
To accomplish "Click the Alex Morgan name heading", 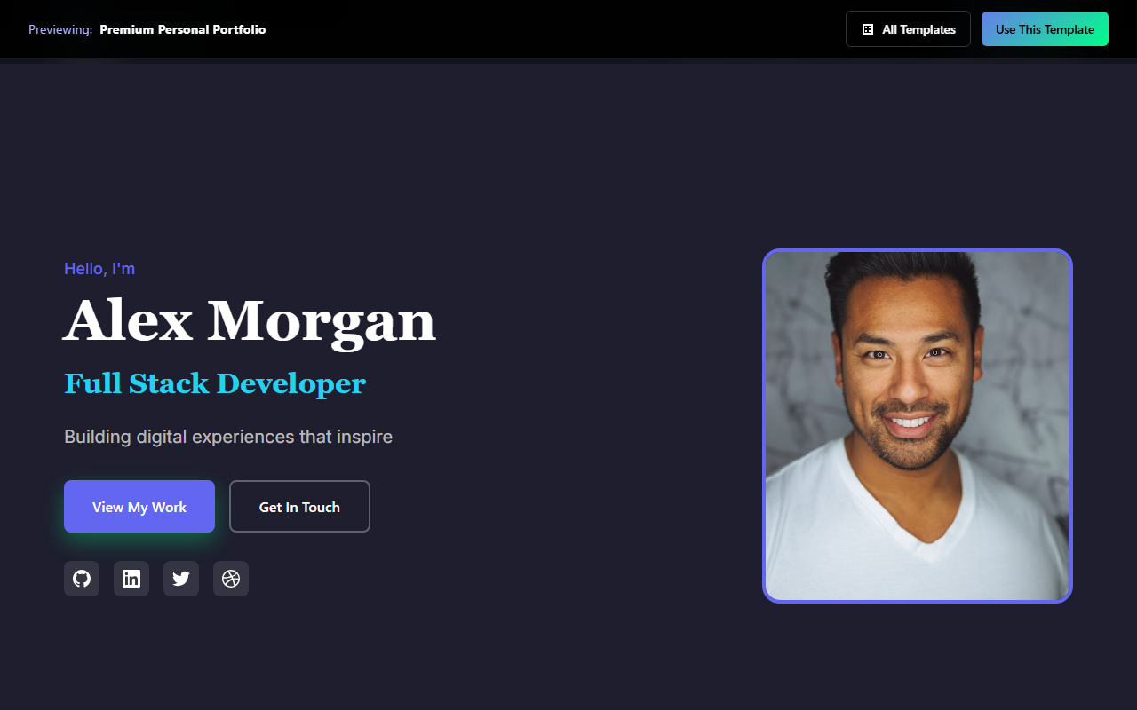I will [249, 321].
